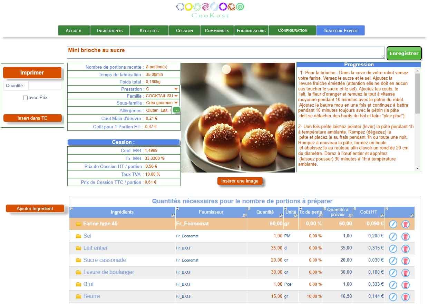
Task: Click trash icon for Sucre cassonade
Action: [x=406, y=261]
